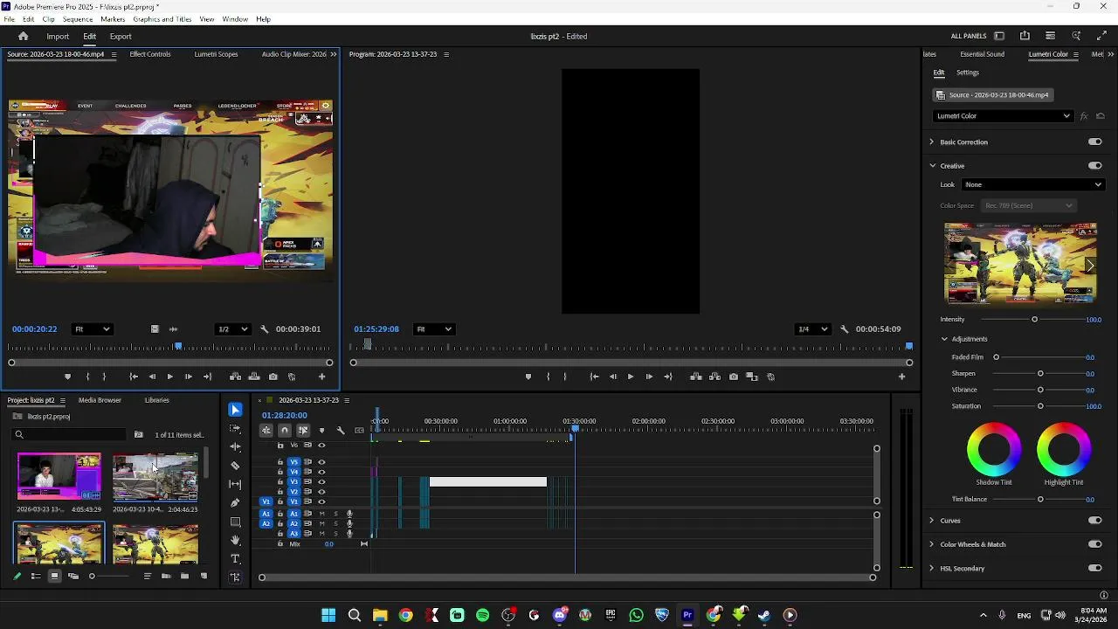Viewport: 1118px width, 629px height.
Task: Open Timeline Display Settings wrench
Action: pyautogui.click(x=341, y=430)
